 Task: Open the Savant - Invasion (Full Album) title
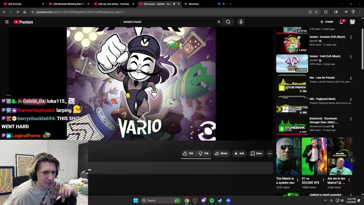(327, 37)
